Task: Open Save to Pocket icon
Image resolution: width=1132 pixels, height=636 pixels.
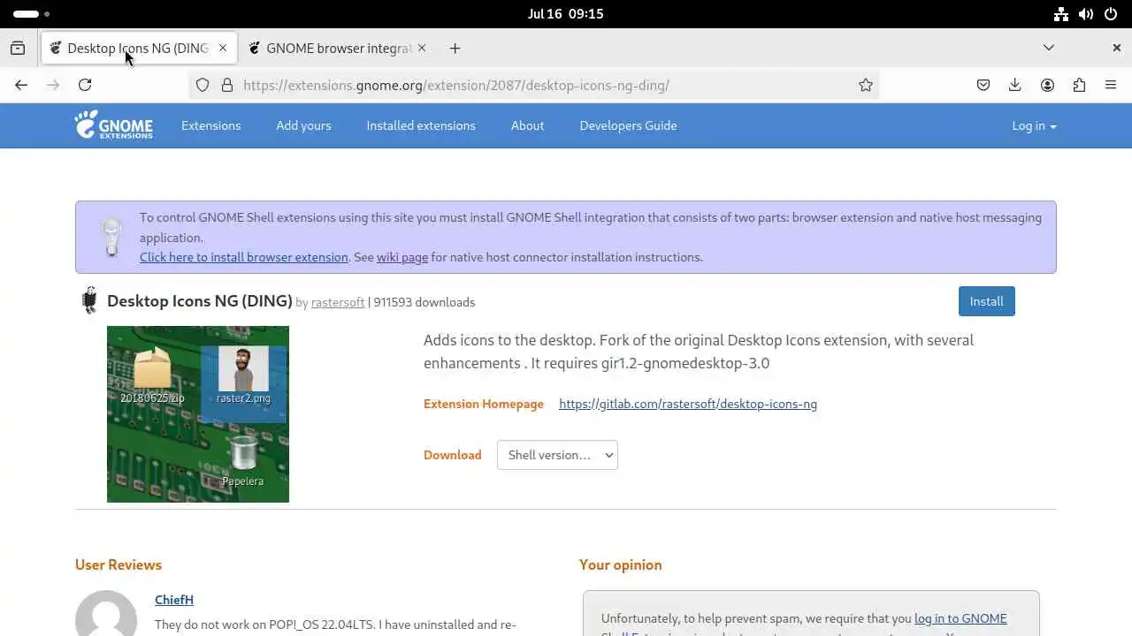Action: click(x=983, y=85)
